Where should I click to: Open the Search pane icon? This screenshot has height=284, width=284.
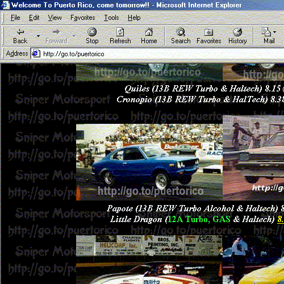click(181, 32)
